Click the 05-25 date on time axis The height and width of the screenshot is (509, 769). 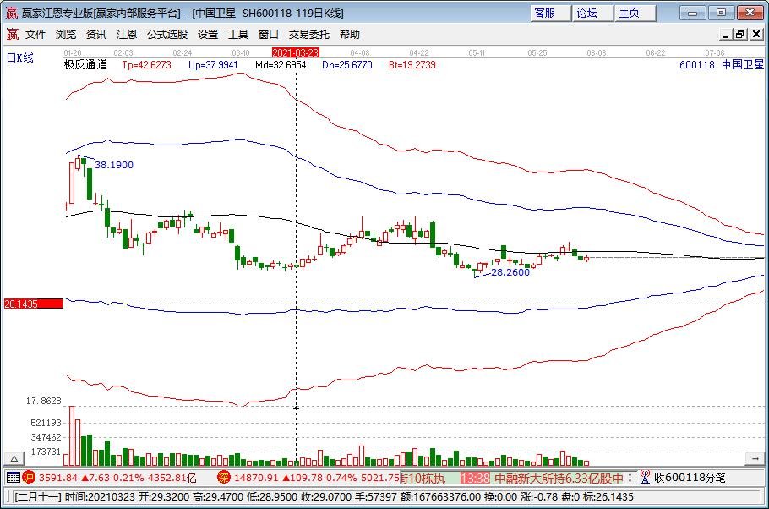click(537, 53)
